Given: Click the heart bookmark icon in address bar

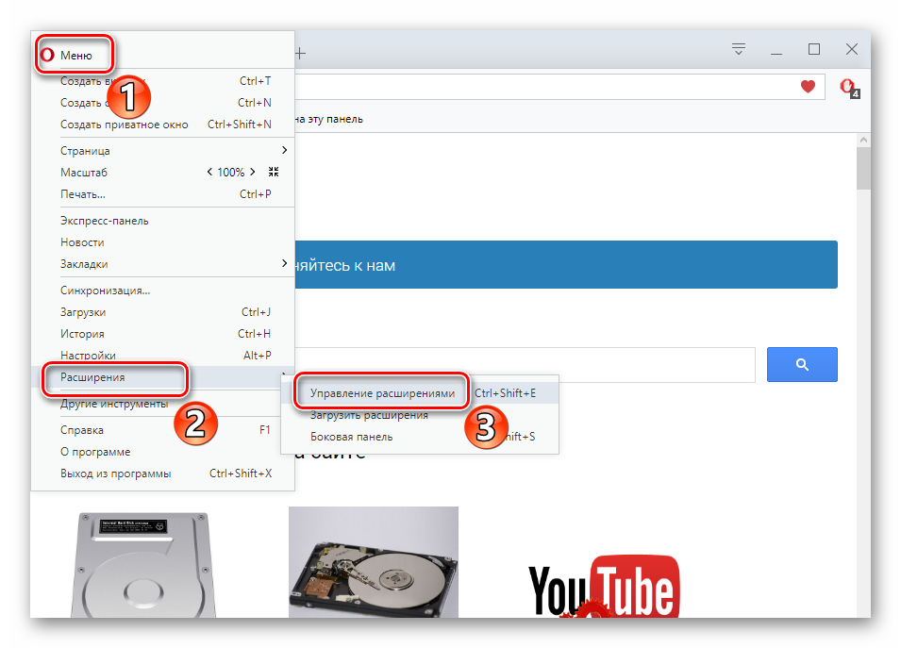Looking at the screenshot, I should [808, 87].
